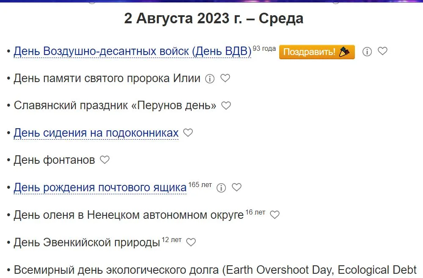
Task: Click the 165 лет superscript text
Action: coord(200,184)
